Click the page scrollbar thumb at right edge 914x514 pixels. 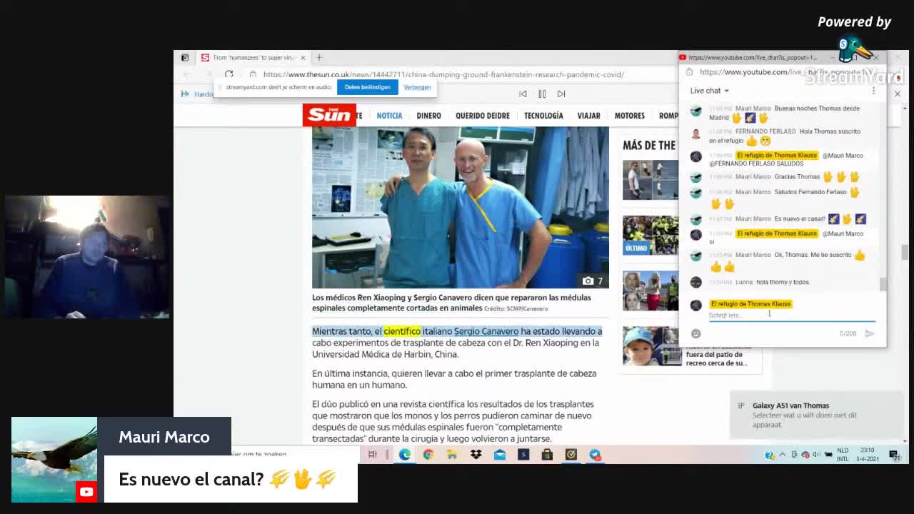[905, 252]
